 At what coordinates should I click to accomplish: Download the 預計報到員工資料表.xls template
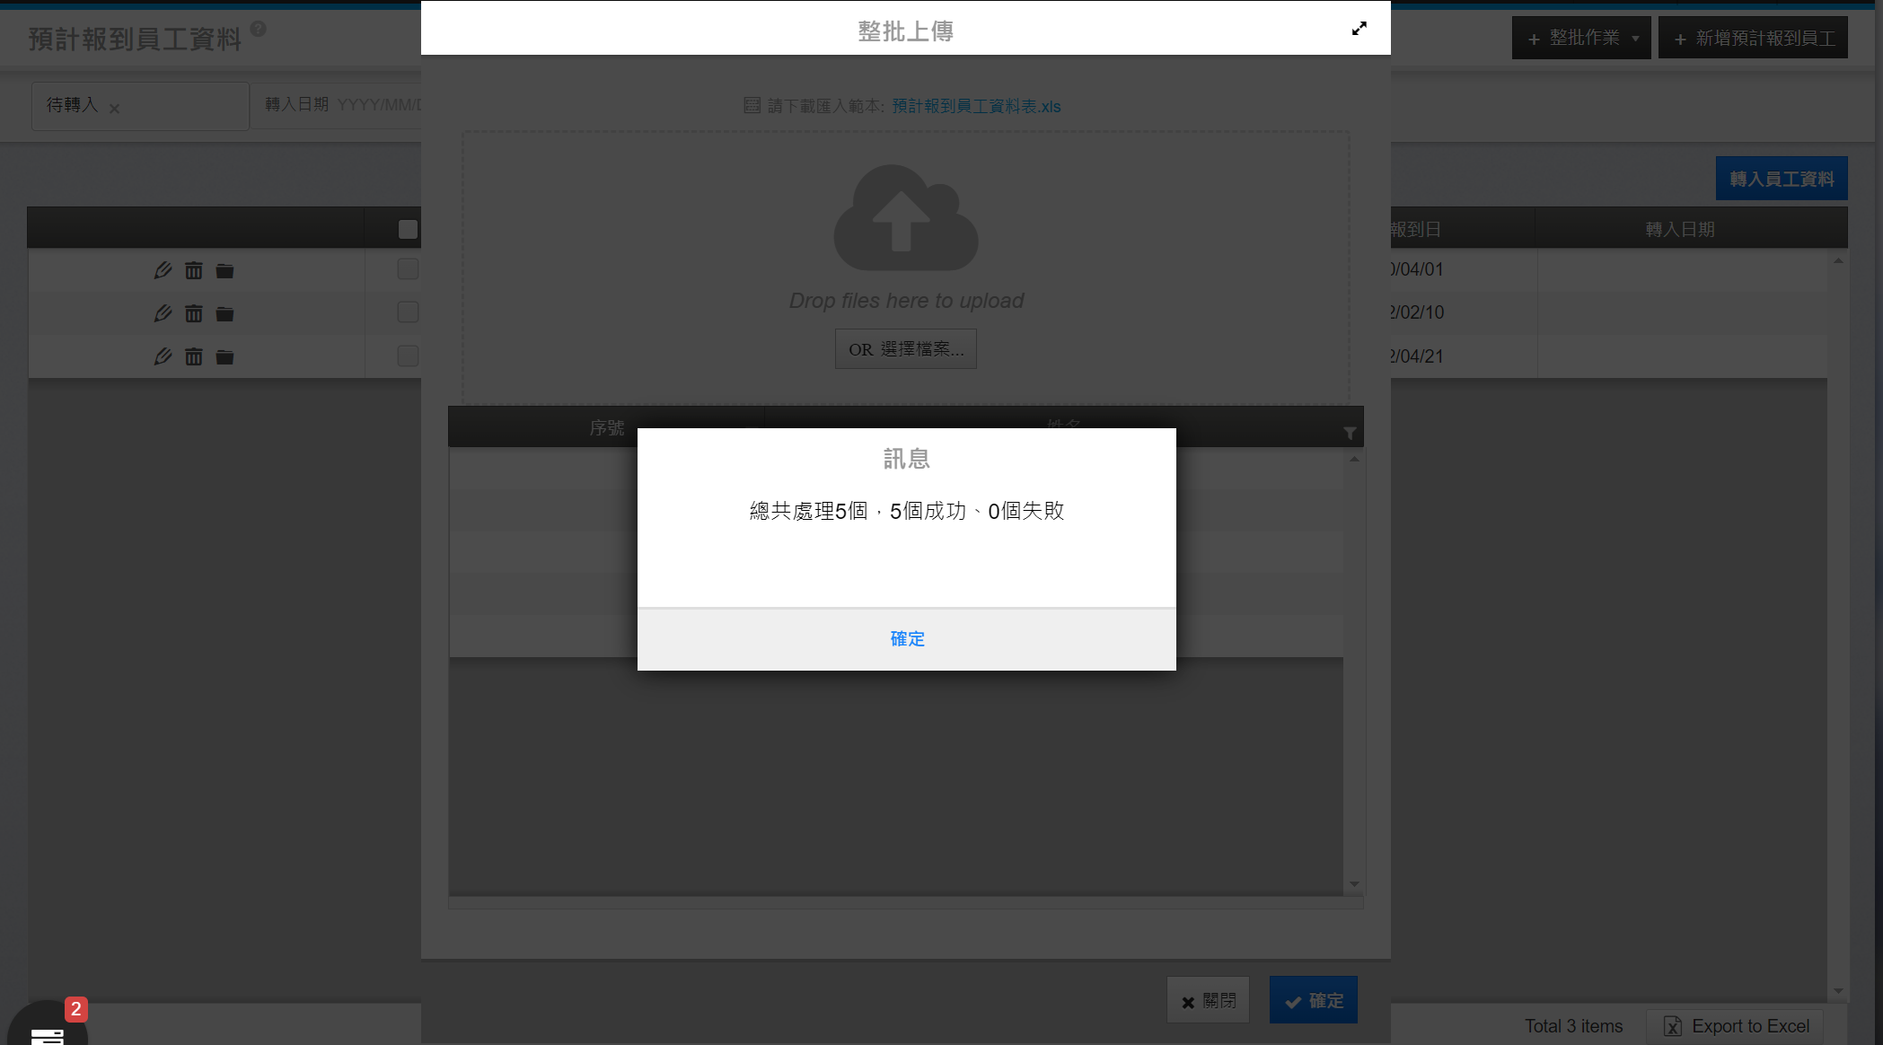pyautogui.click(x=976, y=107)
